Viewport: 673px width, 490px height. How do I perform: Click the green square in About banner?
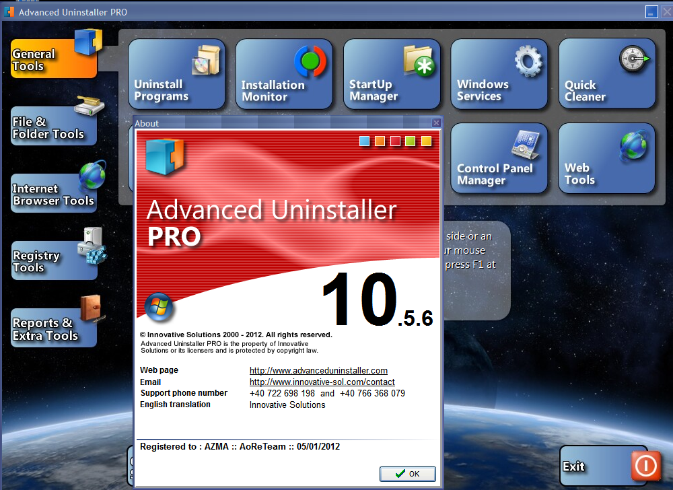(x=411, y=141)
